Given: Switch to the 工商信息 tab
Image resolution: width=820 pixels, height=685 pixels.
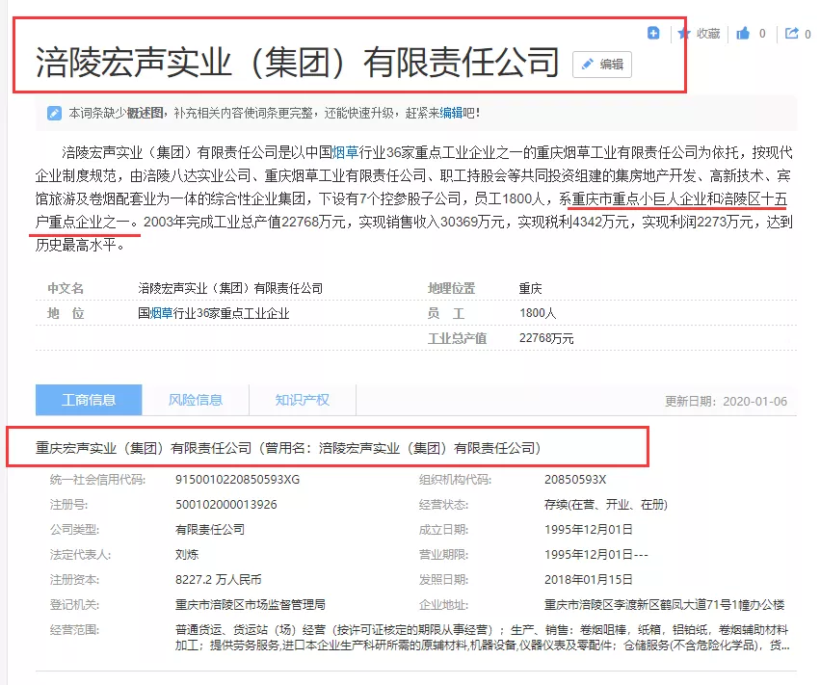Looking at the screenshot, I should [x=89, y=400].
